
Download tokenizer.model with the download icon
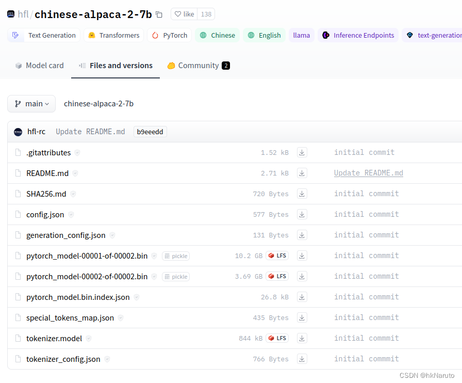tap(302, 338)
